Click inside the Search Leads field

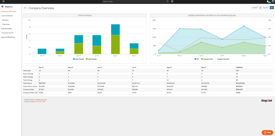click(134, 1)
